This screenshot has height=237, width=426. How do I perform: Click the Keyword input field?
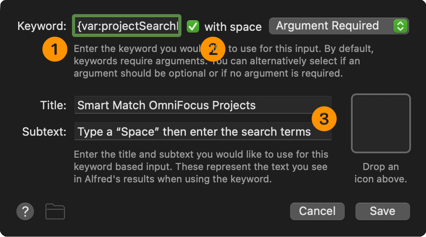coord(127,26)
